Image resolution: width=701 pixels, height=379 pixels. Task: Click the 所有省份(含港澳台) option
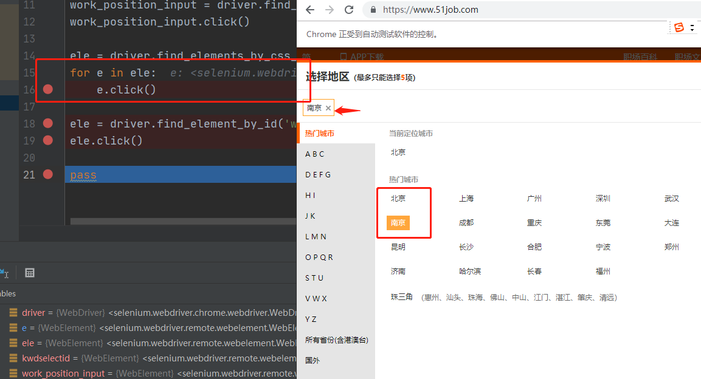click(336, 340)
